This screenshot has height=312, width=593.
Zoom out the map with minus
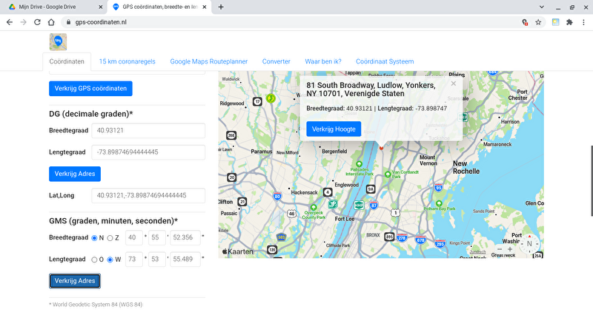(x=500, y=249)
